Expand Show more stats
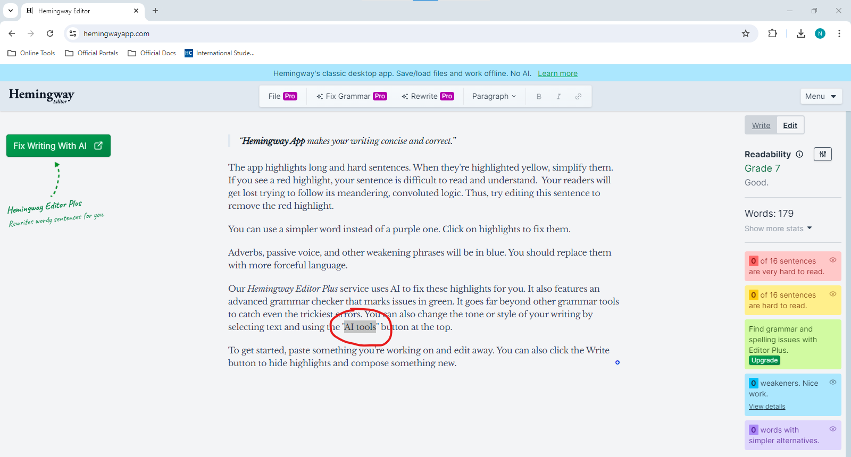This screenshot has height=457, width=851. [x=778, y=228]
